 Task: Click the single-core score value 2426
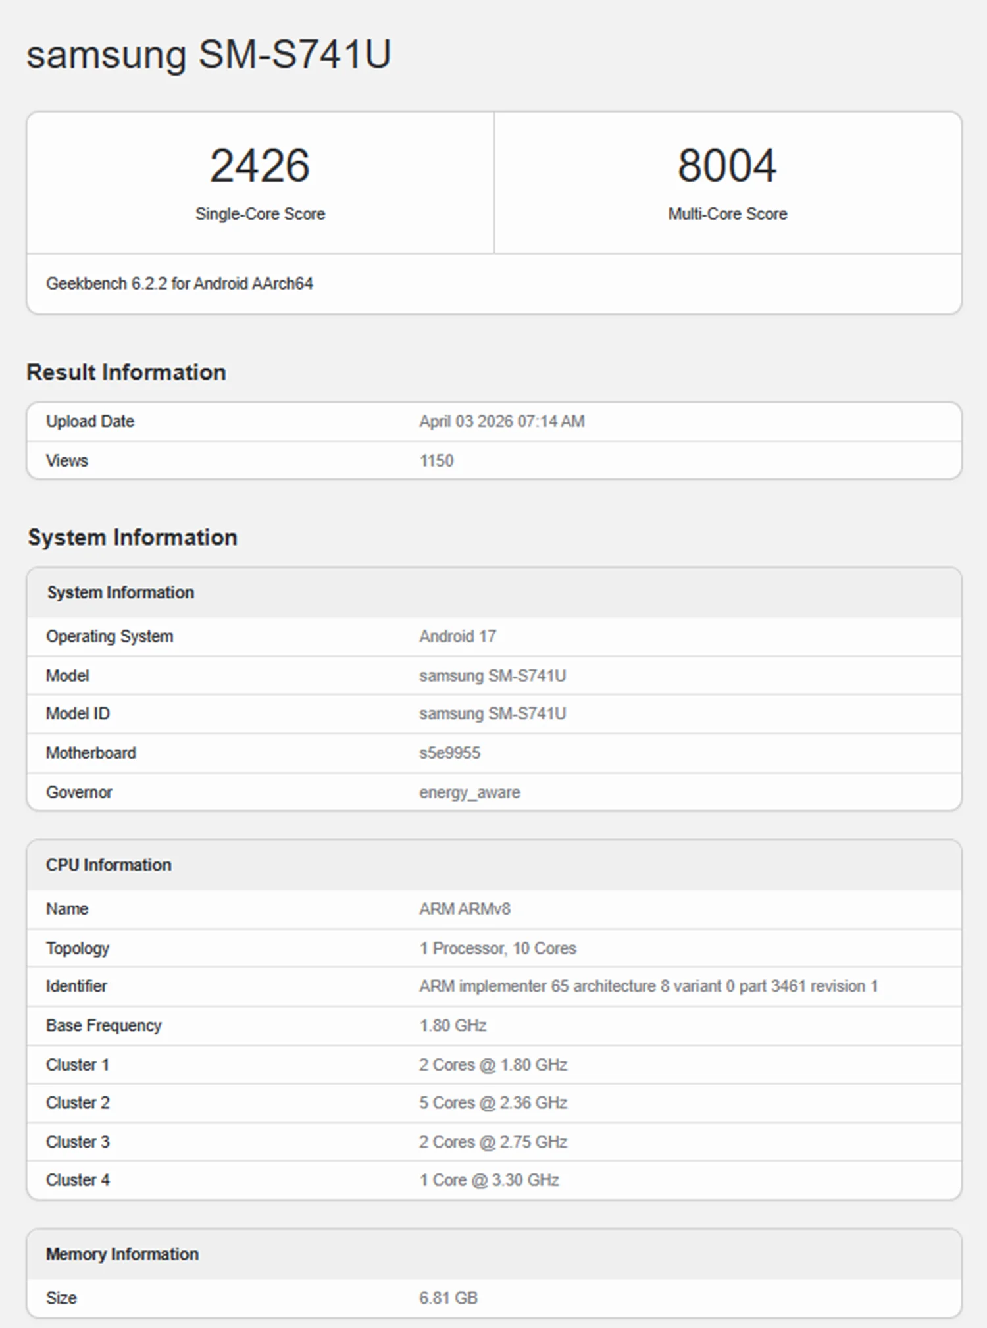click(x=260, y=165)
